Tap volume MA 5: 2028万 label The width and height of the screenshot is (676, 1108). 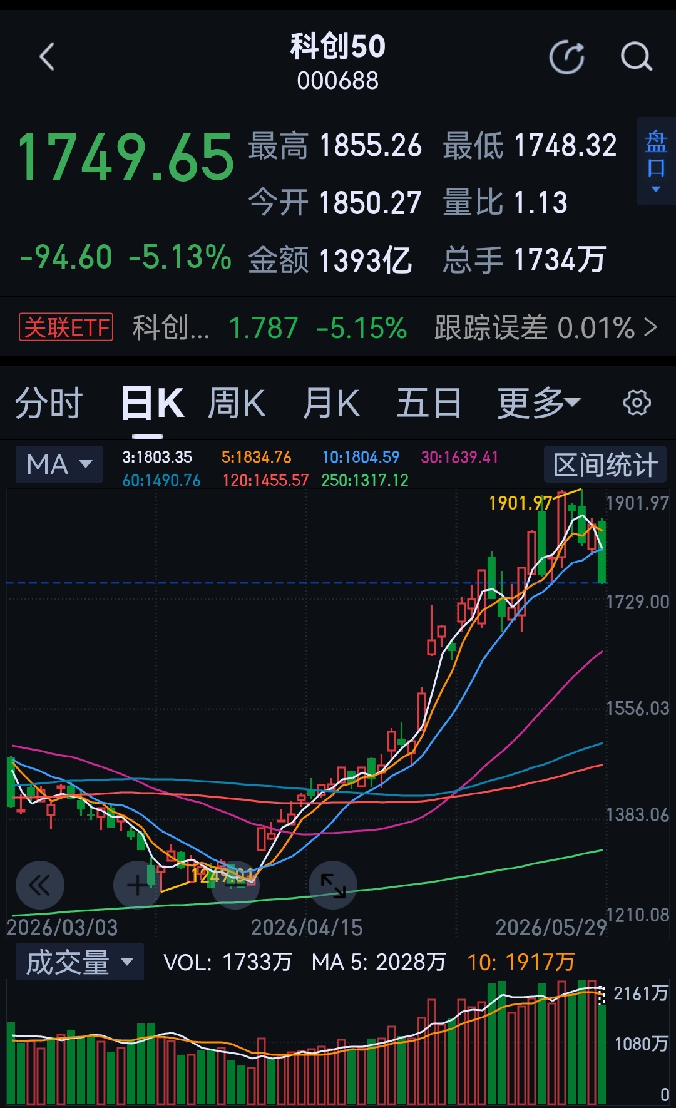tap(379, 962)
